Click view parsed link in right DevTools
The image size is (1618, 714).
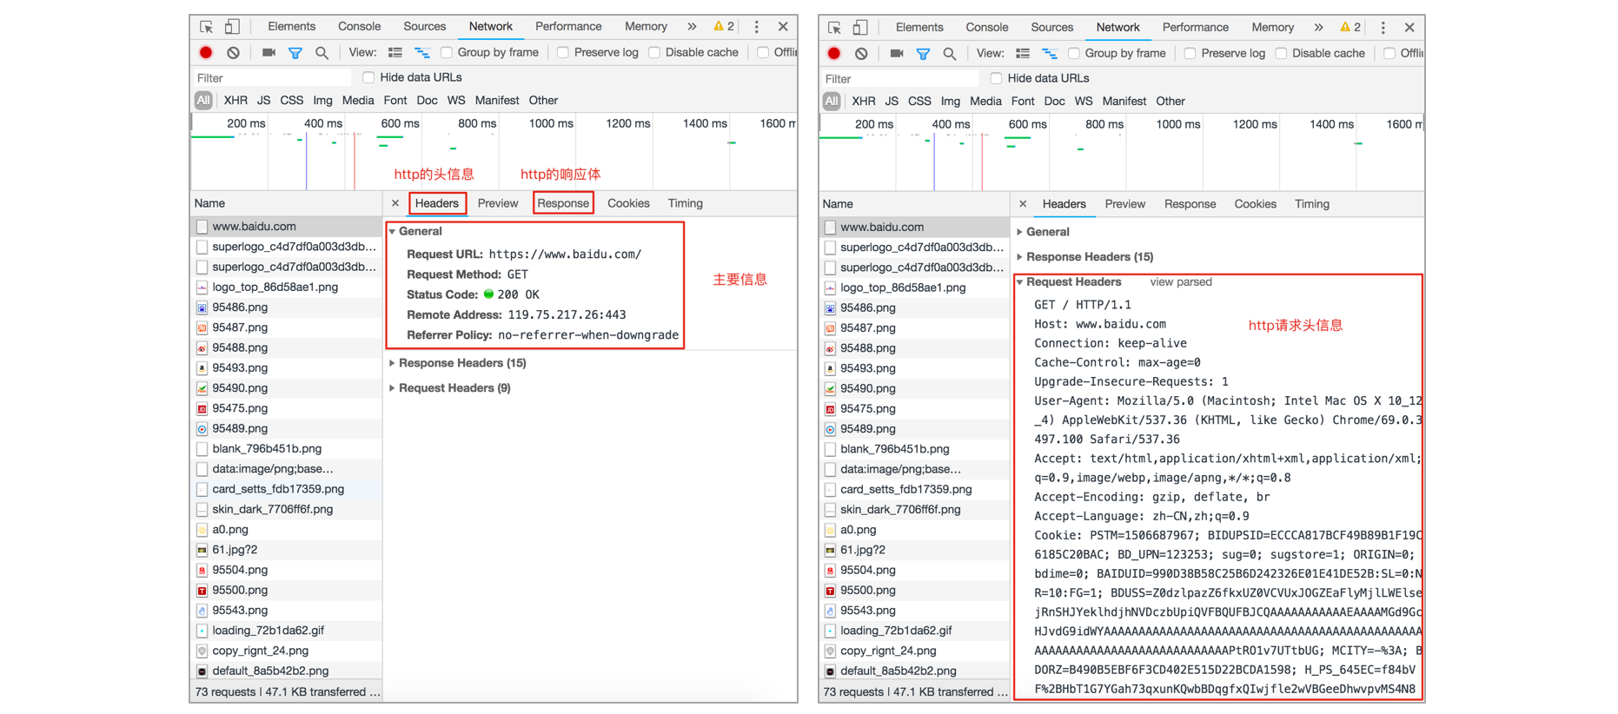1181,282
